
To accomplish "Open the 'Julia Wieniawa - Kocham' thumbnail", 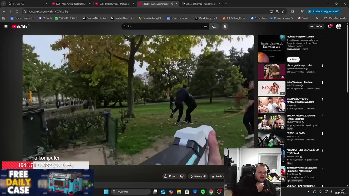I will click(272, 88).
